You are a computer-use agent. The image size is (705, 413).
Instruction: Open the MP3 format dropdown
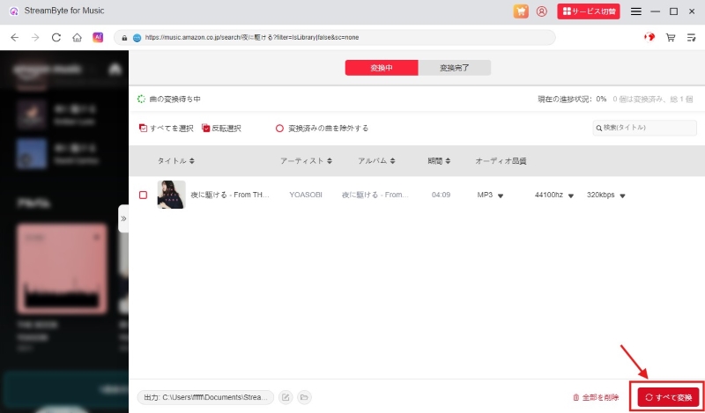490,195
